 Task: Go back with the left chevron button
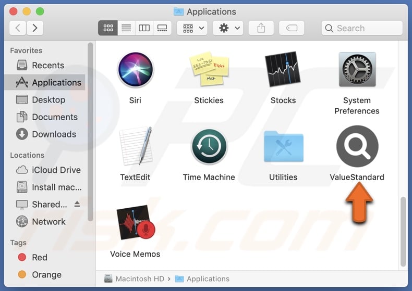(18, 28)
